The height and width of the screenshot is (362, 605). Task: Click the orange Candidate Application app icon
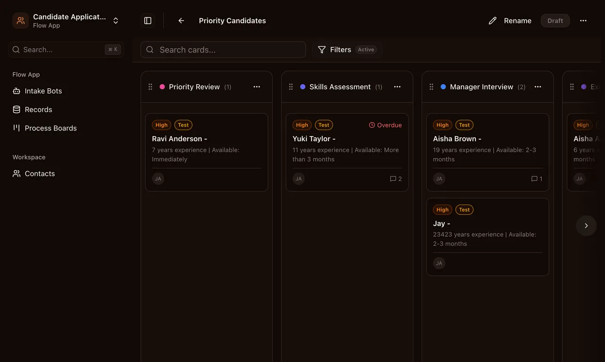19,20
